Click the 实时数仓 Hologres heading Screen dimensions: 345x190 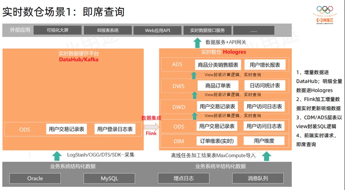224,52
